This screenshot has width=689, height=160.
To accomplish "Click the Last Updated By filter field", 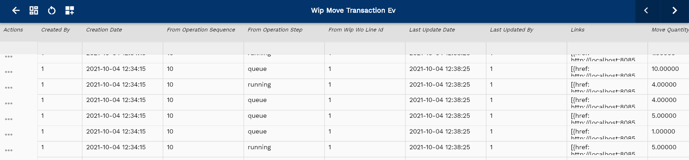I will [x=526, y=48].
